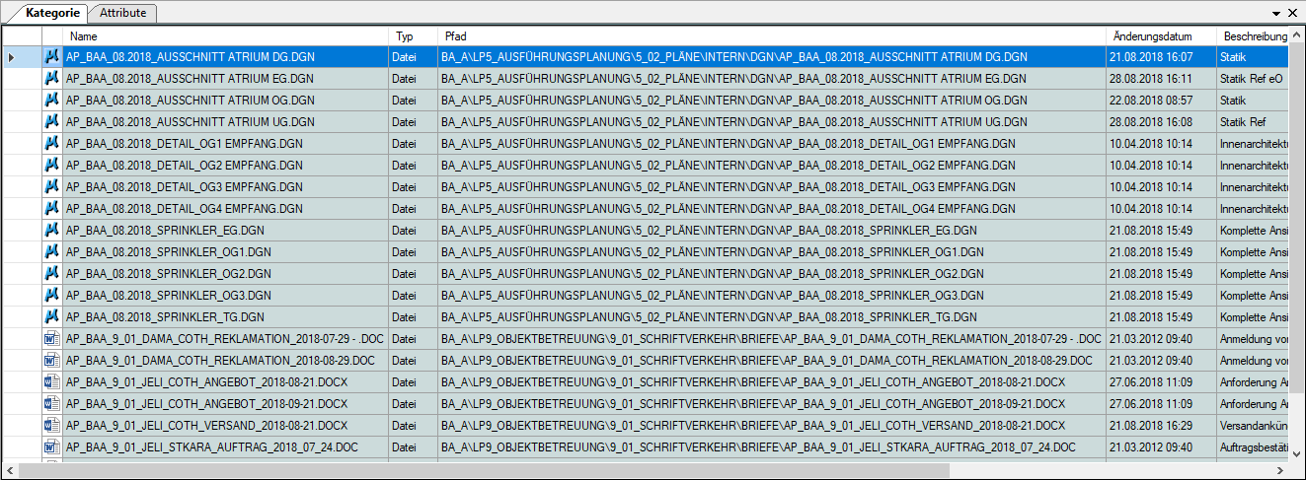Close the panel with the X button
1306x480 pixels.
1292,13
